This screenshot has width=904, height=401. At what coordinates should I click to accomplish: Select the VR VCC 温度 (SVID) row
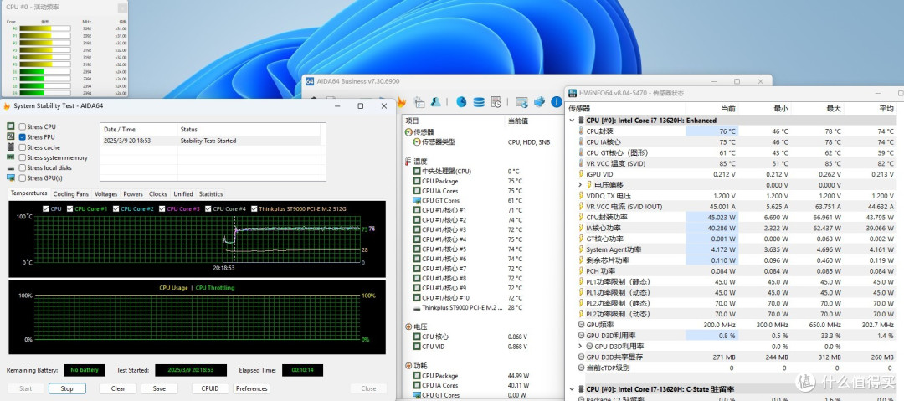pyautogui.click(x=737, y=163)
